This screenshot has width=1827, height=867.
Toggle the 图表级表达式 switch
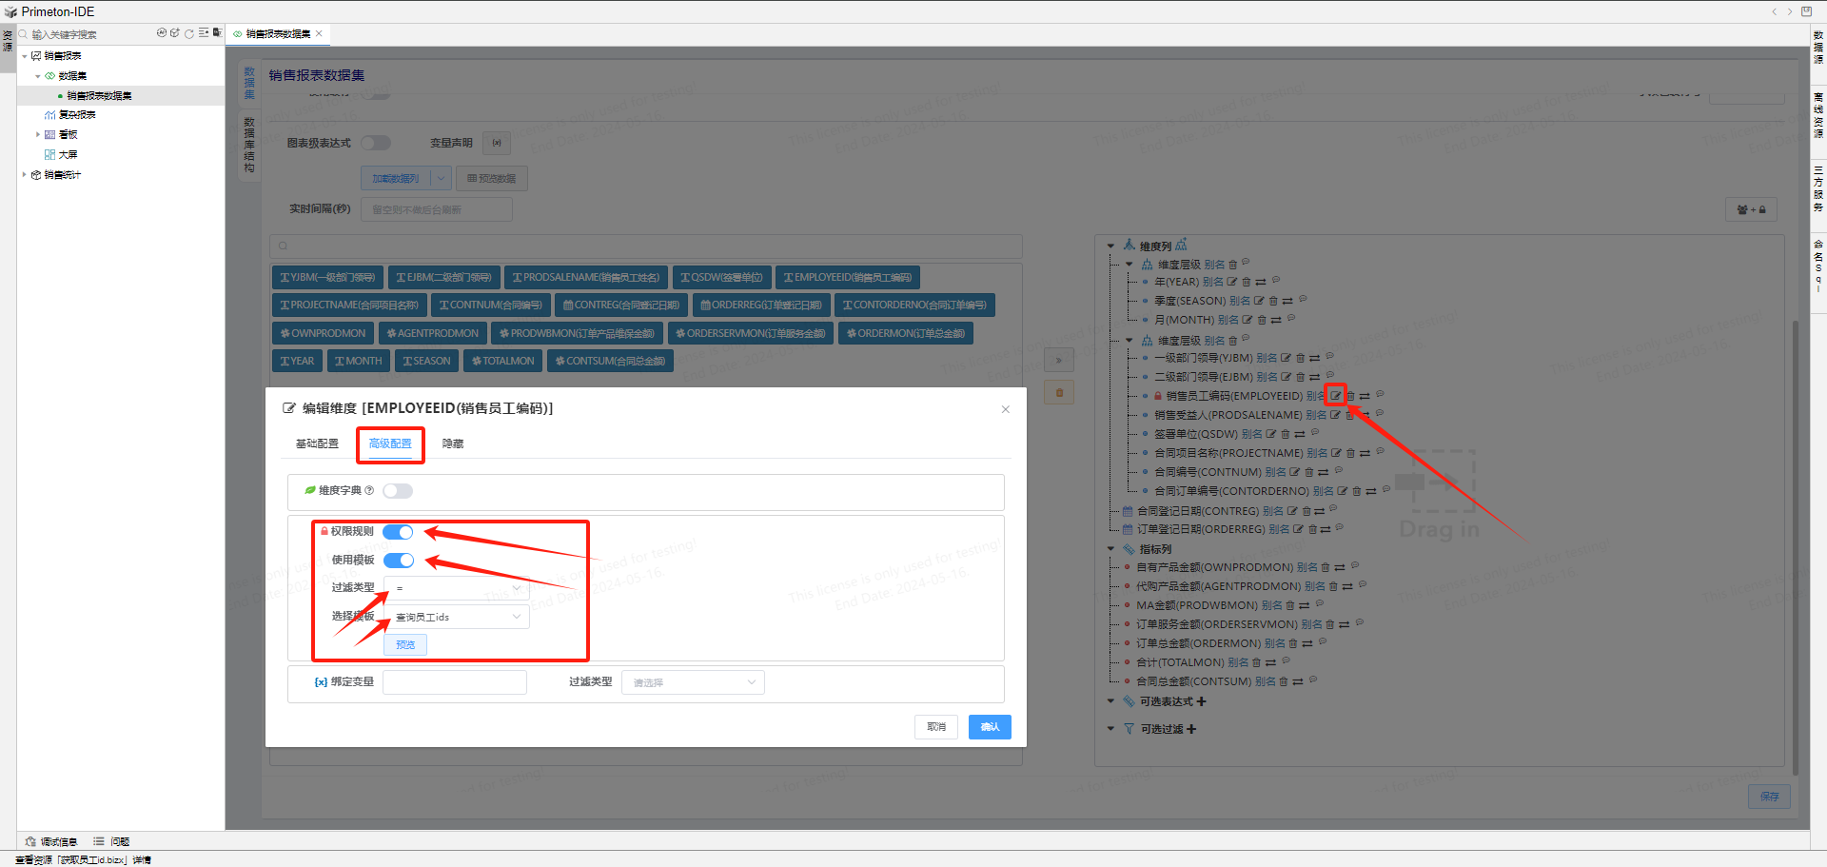pos(376,143)
